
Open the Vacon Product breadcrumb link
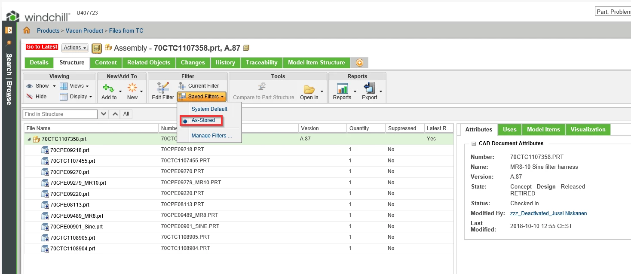tap(85, 31)
